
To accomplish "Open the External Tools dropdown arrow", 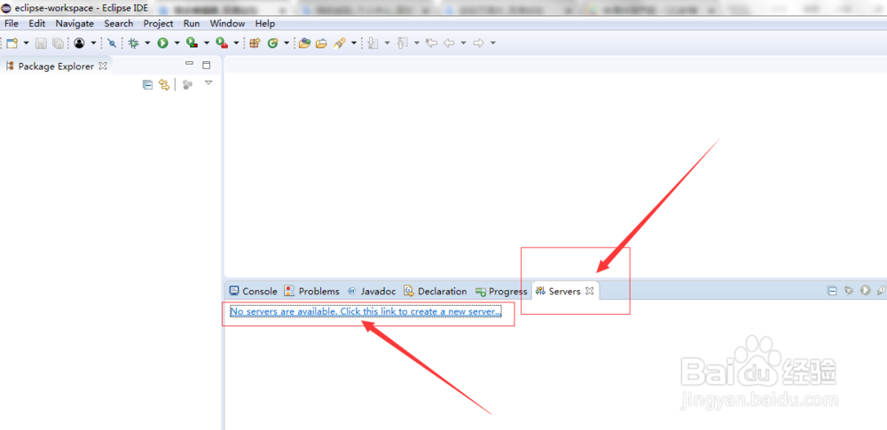I will tap(236, 43).
